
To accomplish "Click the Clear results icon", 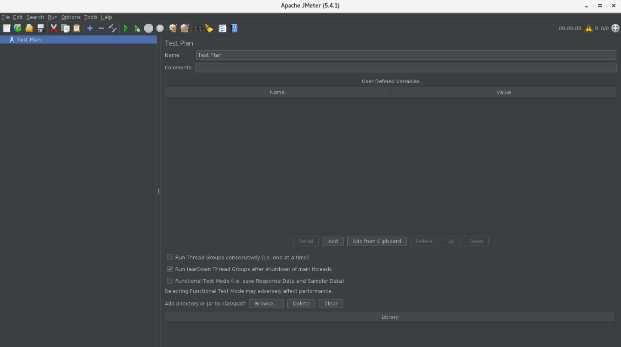I will pos(173,28).
